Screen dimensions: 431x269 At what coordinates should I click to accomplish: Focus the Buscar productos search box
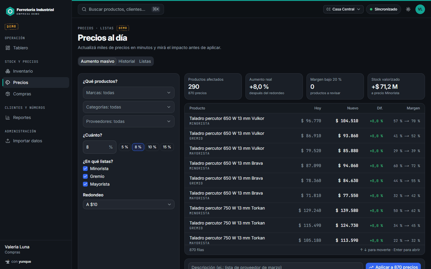(x=121, y=9)
